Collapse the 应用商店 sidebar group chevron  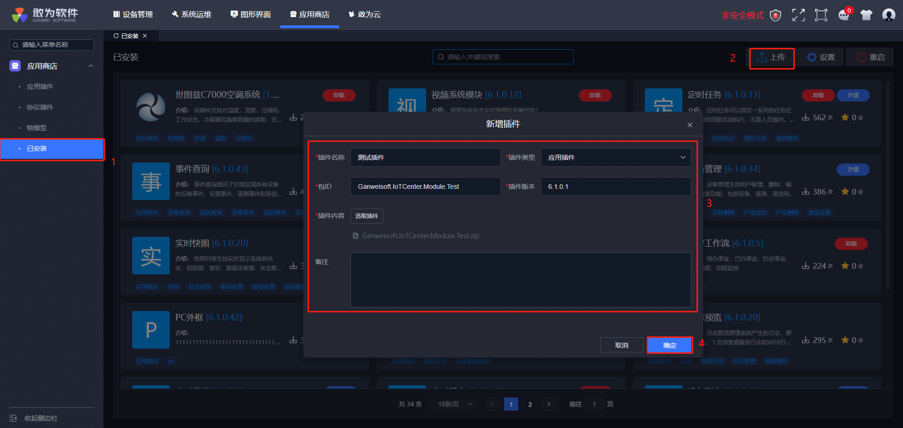coord(91,66)
